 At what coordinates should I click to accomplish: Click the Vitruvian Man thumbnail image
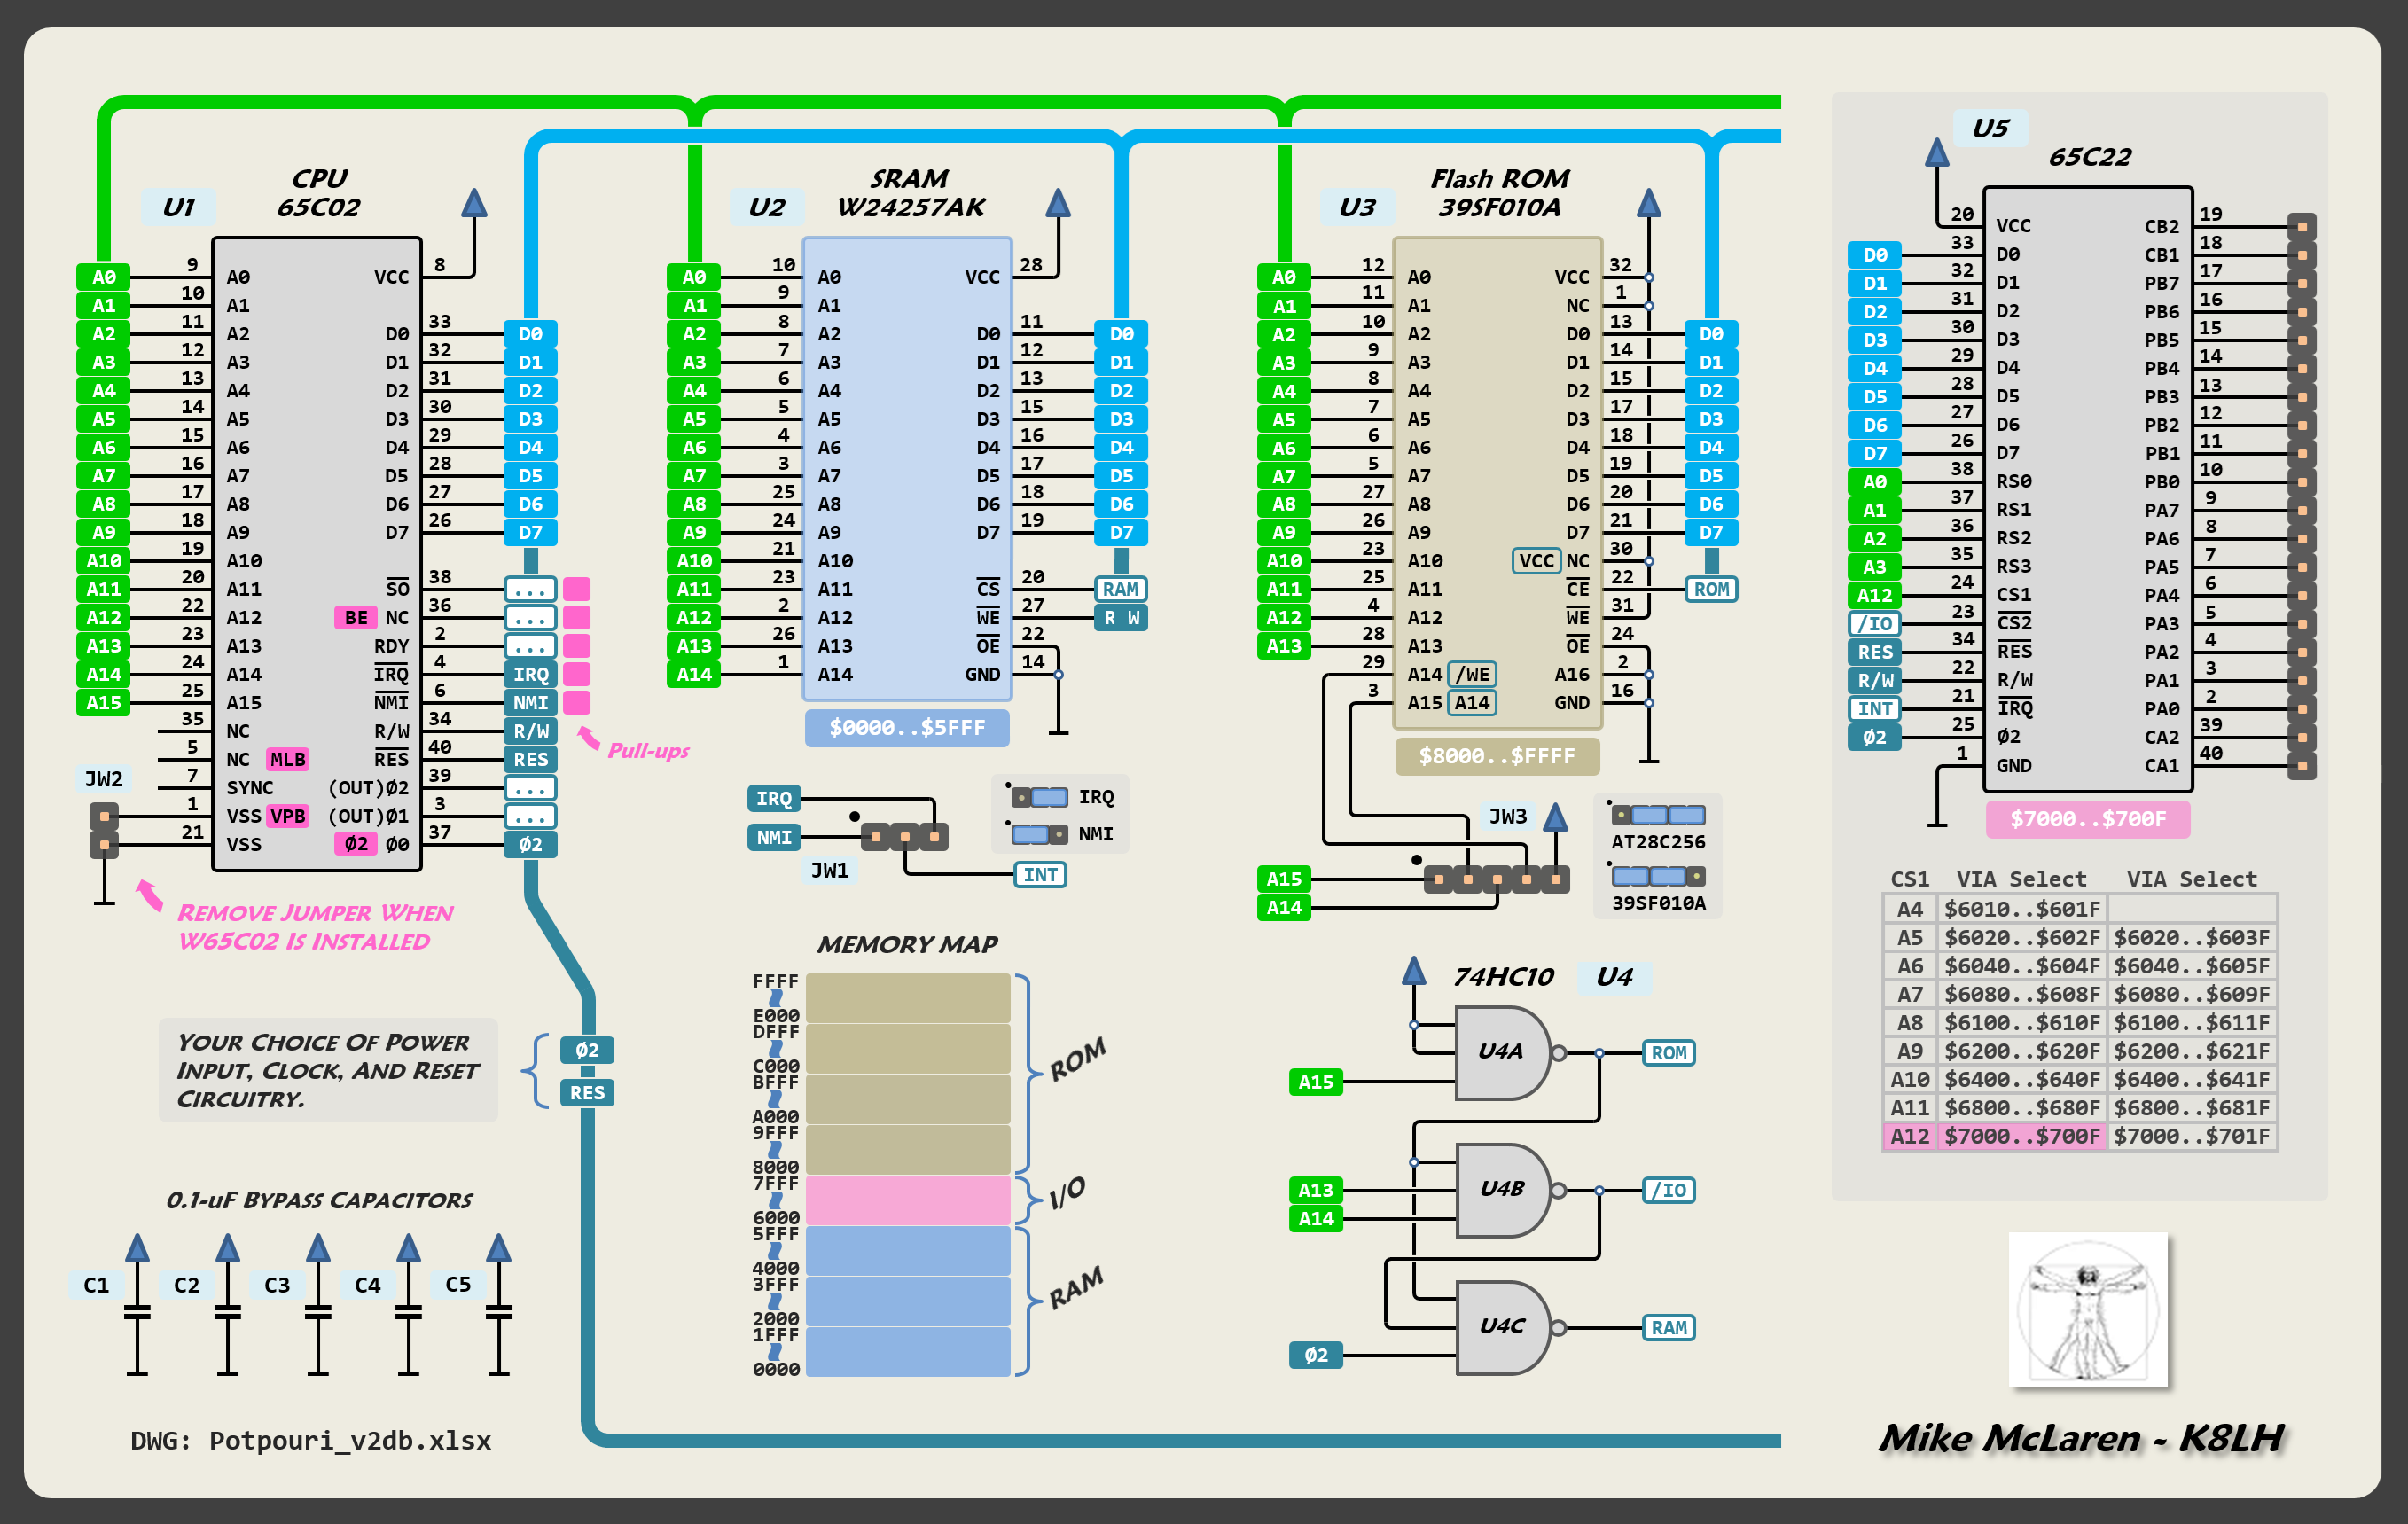(2088, 1309)
